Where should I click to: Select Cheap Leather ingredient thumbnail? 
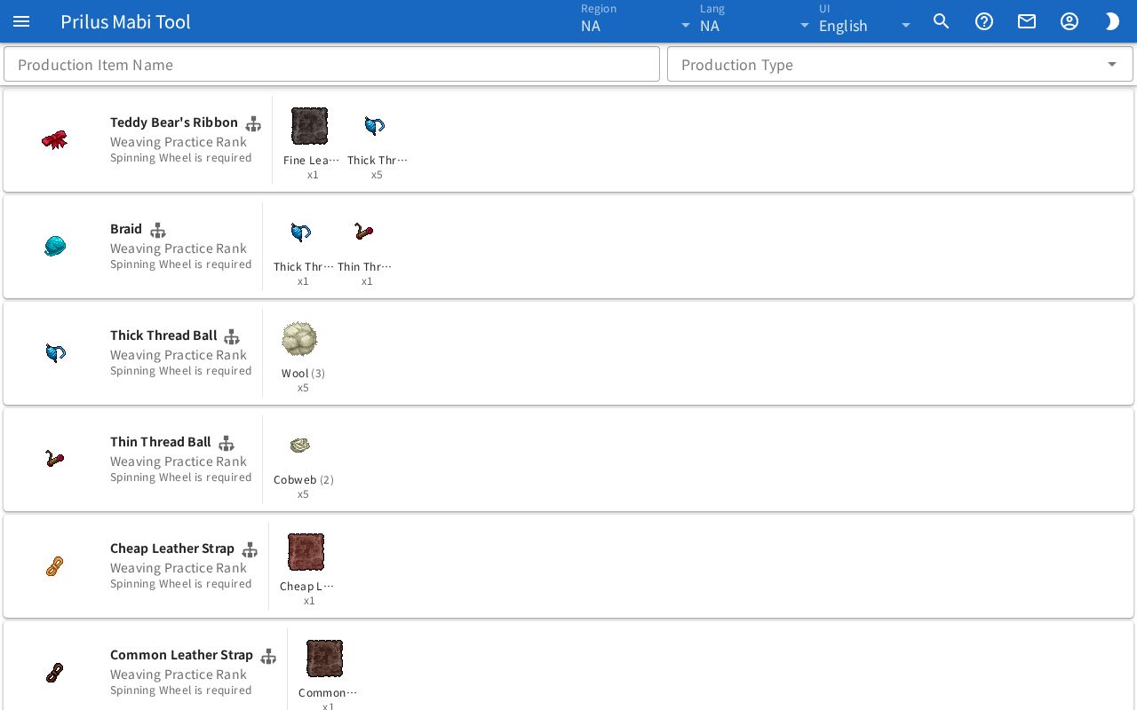pos(306,552)
